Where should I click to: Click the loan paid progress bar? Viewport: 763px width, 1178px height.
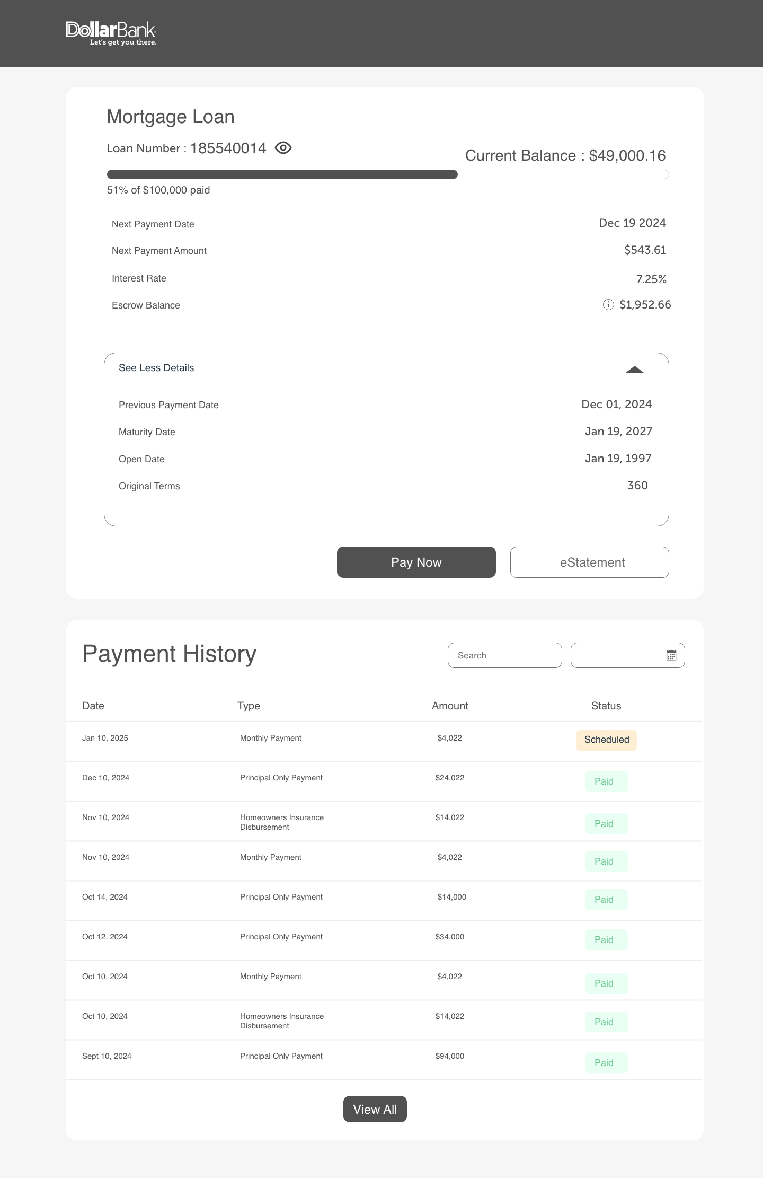click(387, 174)
